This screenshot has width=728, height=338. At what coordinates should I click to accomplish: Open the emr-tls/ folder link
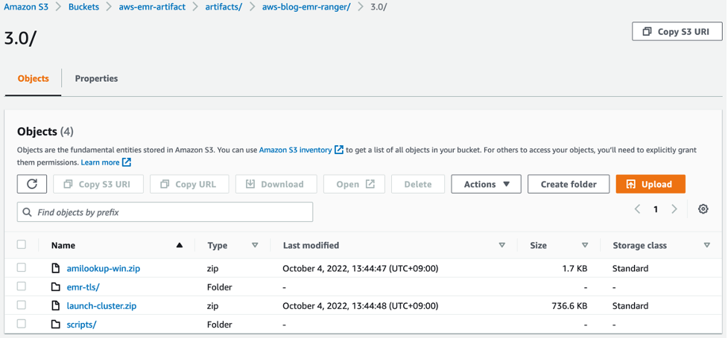(83, 287)
